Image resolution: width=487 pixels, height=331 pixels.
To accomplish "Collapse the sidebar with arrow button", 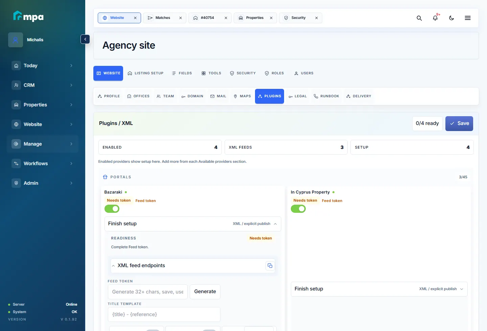I will tap(85, 39).
